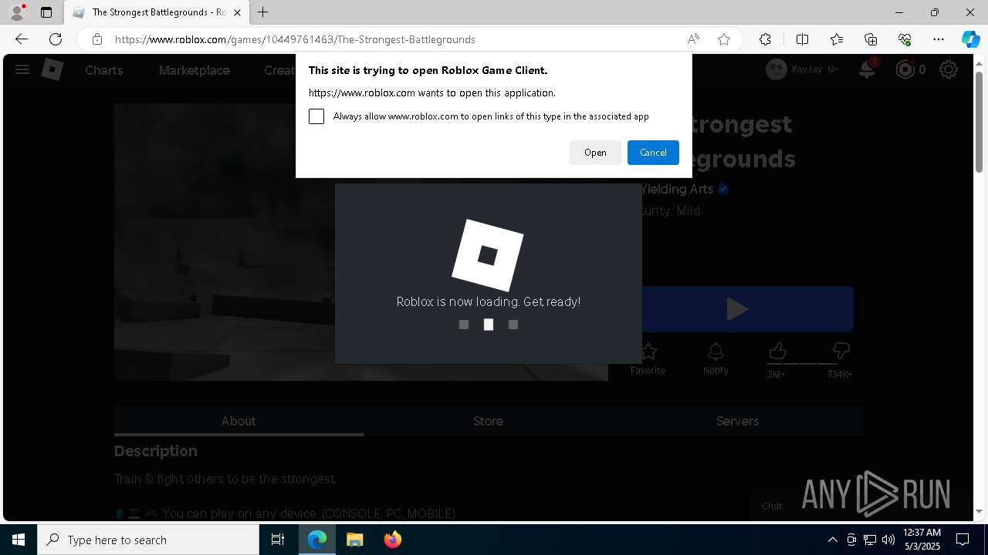
Task: Click the Roblox logo home icon
Action: [52, 70]
